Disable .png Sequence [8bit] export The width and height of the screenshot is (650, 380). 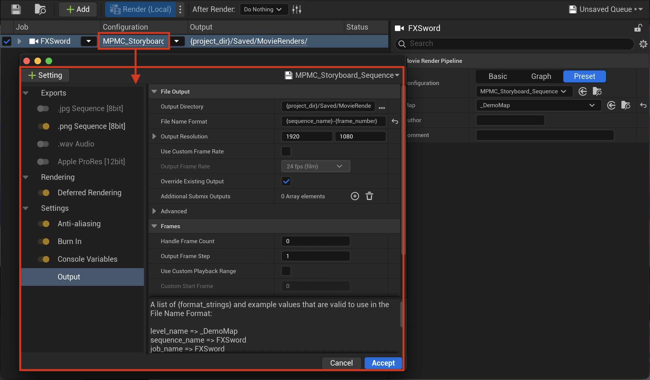tap(44, 126)
